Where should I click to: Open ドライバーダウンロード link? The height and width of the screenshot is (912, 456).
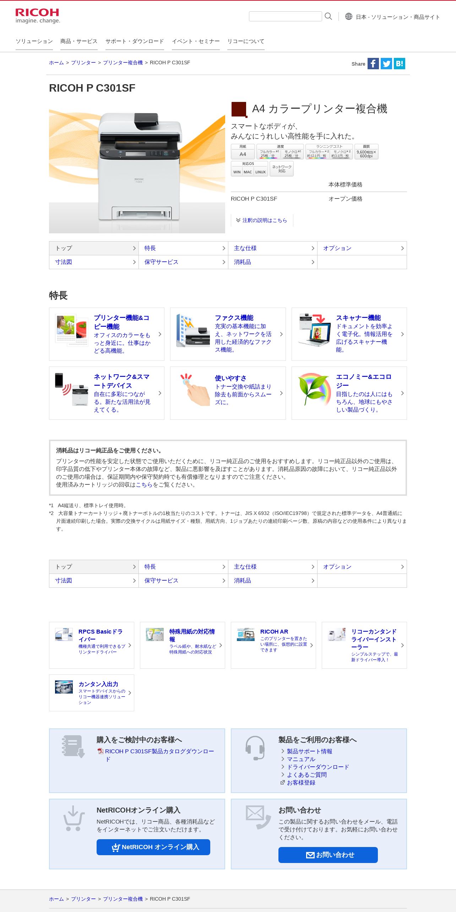click(x=318, y=767)
